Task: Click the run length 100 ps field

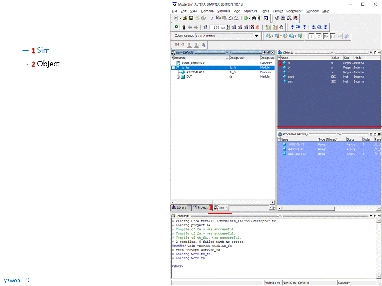Action: pyautogui.click(x=218, y=27)
